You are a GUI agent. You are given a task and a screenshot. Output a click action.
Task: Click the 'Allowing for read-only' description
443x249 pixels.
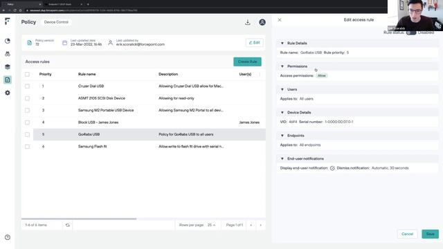pos(177,98)
